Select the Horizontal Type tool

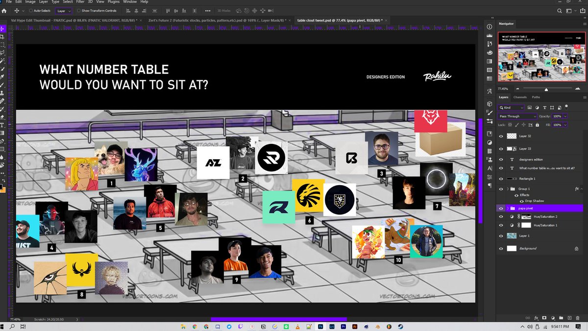pos(2,125)
